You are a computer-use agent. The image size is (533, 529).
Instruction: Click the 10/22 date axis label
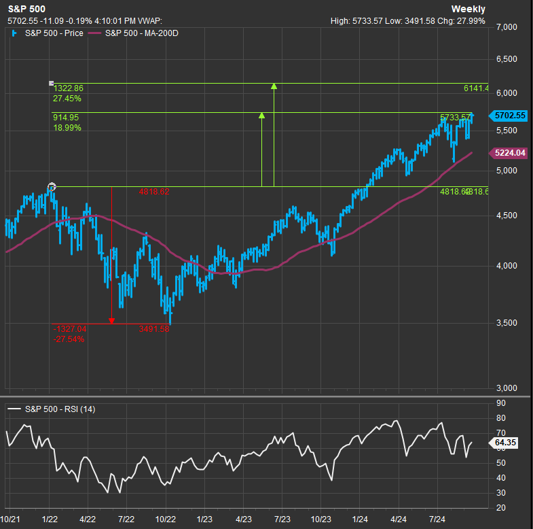pyautogui.click(x=166, y=519)
